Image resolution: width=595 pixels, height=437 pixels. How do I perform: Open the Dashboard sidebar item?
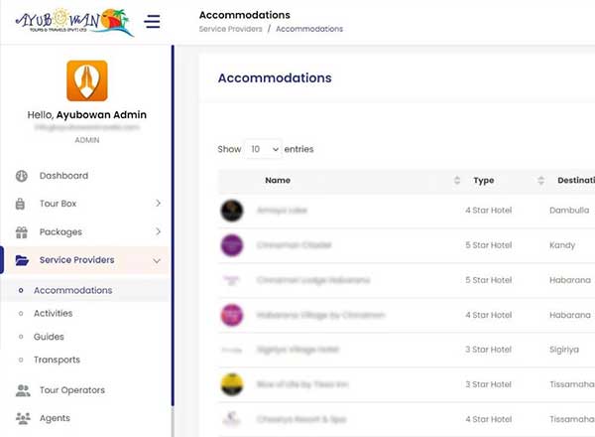[63, 176]
